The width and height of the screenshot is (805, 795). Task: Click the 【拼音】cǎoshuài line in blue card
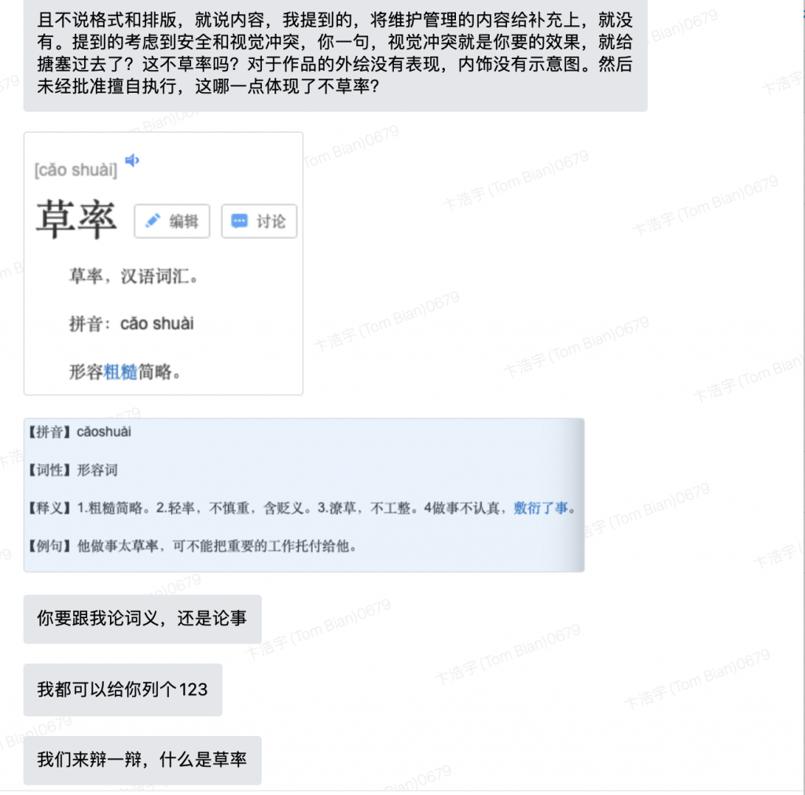[x=79, y=432]
